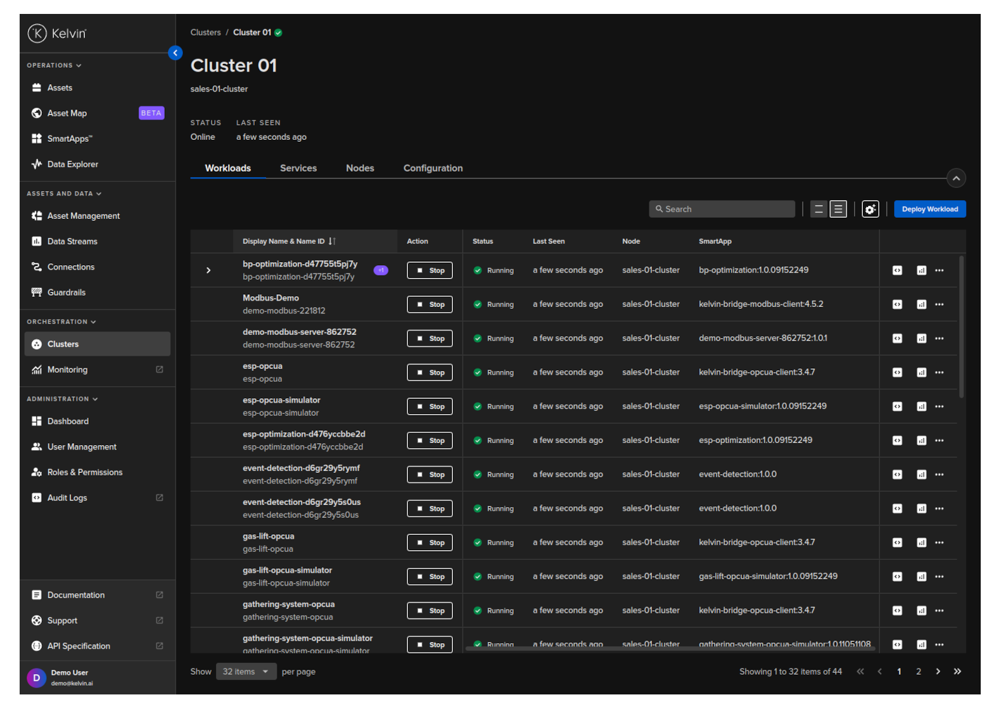
Task: Click the horizontal scrollbar under the table
Action: [670, 648]
